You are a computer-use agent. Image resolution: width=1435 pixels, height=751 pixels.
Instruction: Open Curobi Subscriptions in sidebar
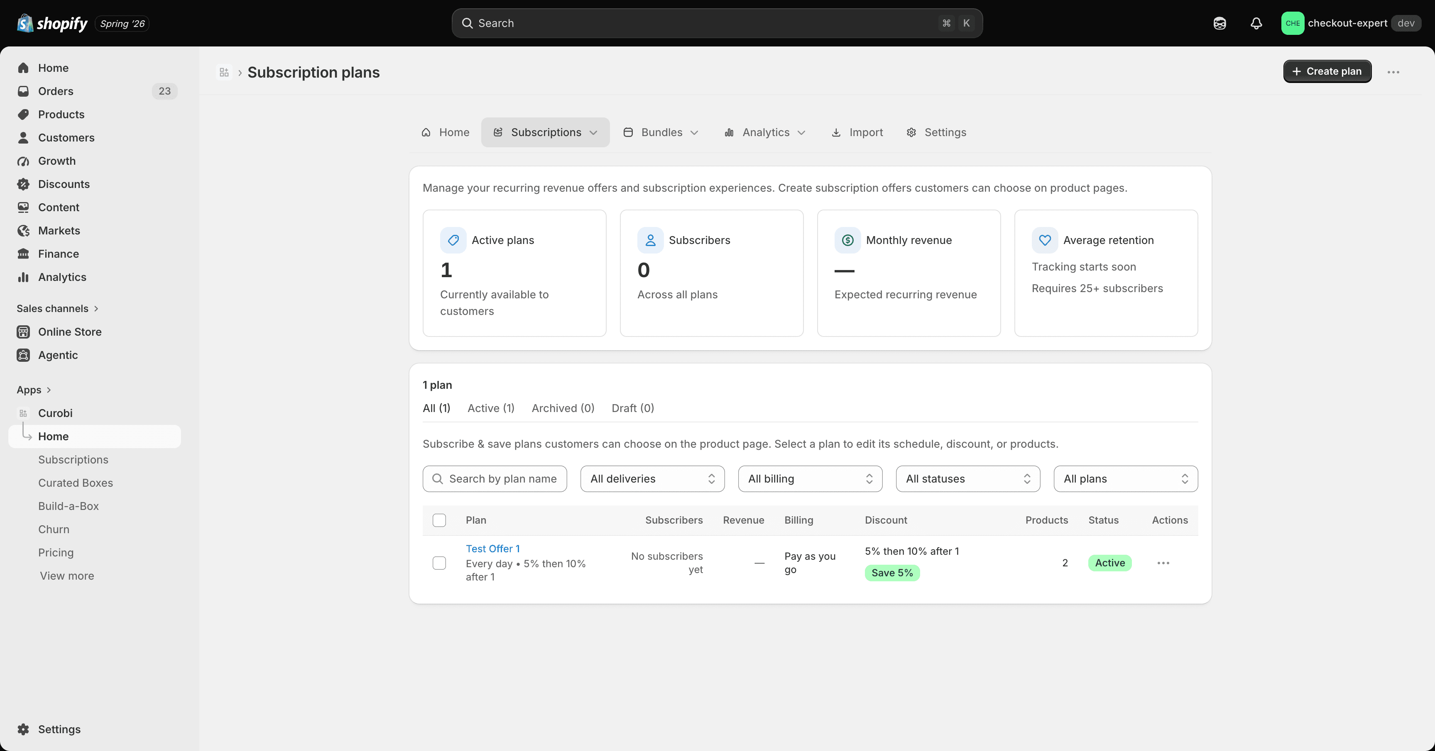click(x=73, y=460)
